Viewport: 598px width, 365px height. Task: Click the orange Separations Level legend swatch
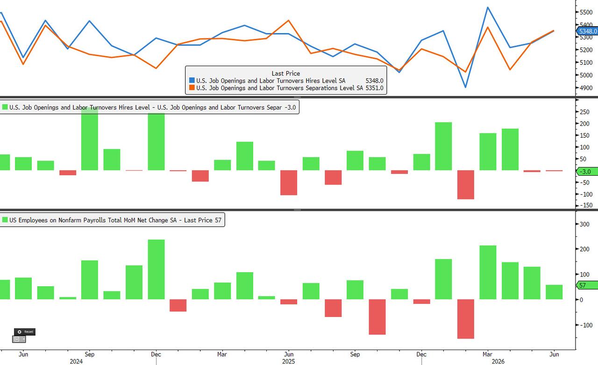192,88
